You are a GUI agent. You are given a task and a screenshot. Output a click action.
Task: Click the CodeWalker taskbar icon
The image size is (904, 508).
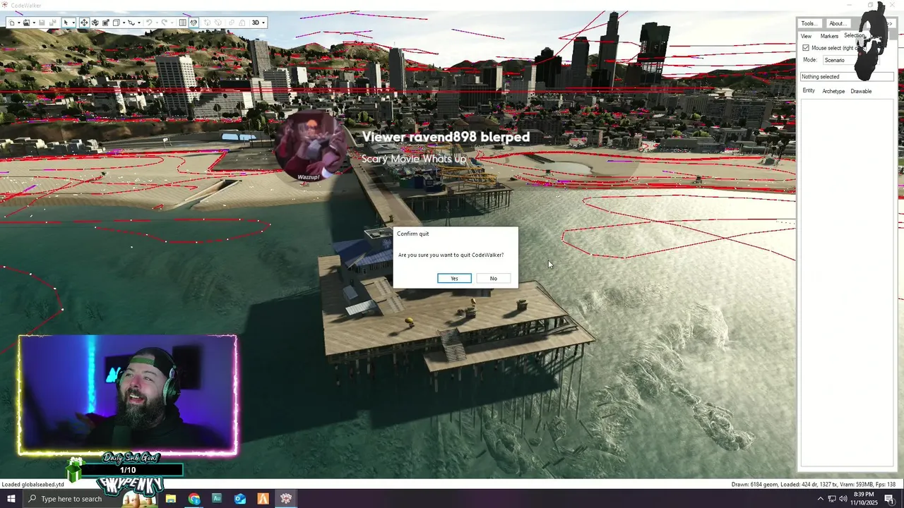(286, 499)
